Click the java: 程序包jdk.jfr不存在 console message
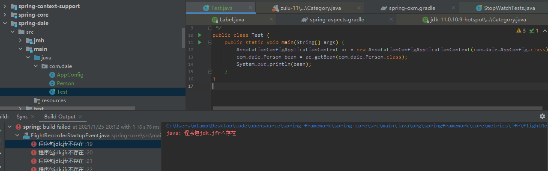This screenshot has width=548, height=171. point(201,133)
